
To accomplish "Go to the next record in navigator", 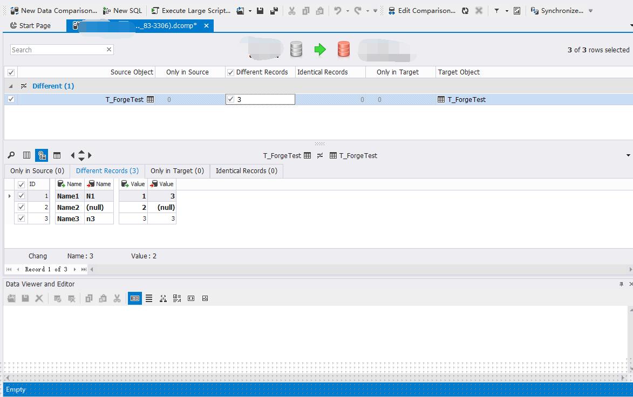I will (74, 269).
